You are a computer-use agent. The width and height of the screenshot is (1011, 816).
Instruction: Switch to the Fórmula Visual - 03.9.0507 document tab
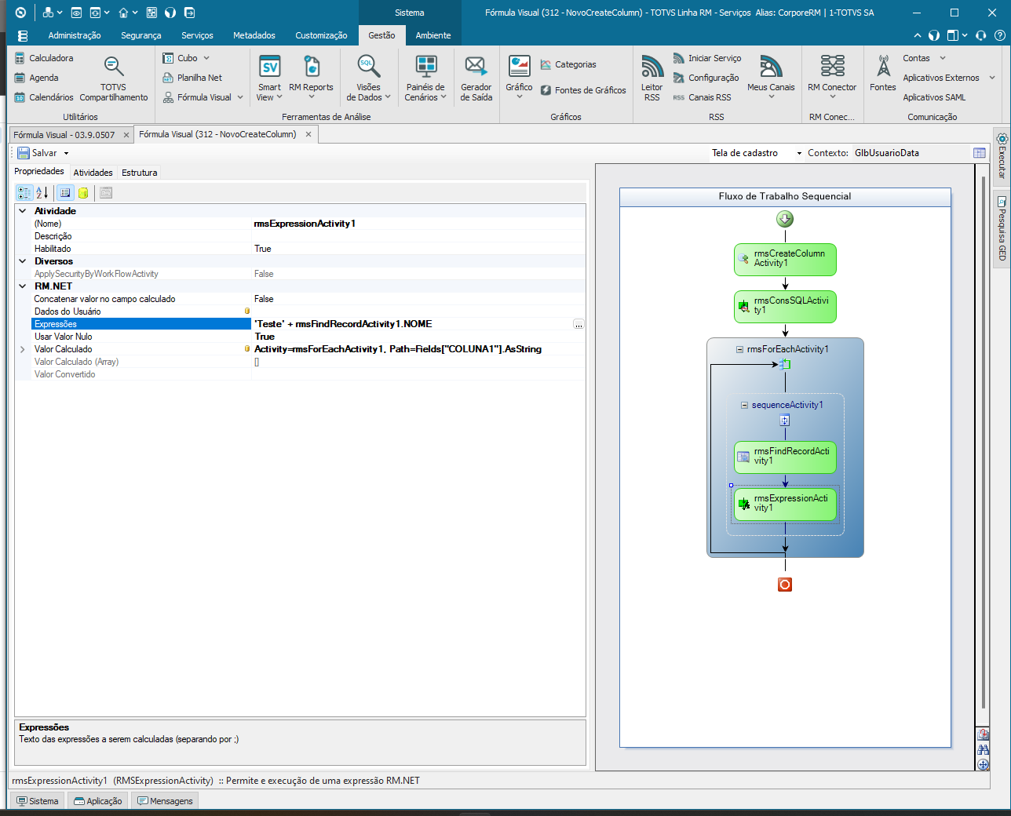point(64,135)
